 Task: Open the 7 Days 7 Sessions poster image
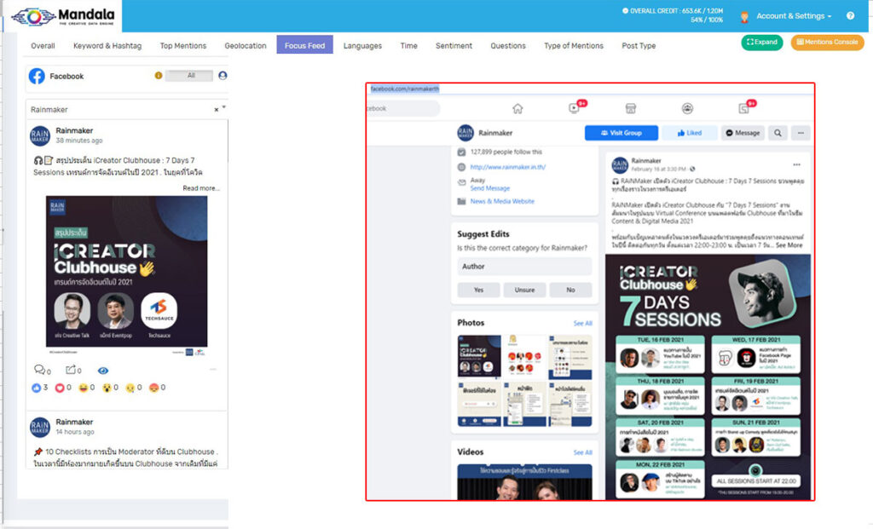(x=708, y=377)
